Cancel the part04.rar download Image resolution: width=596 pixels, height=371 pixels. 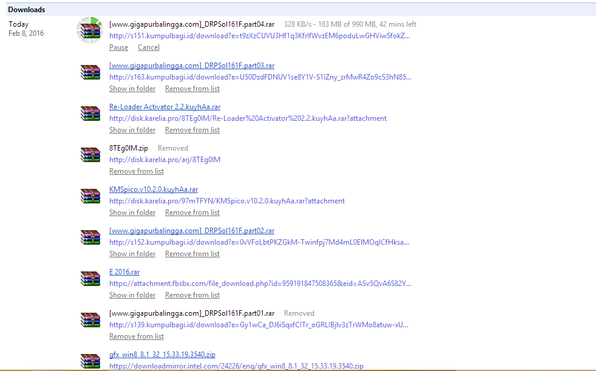(149, 47)
